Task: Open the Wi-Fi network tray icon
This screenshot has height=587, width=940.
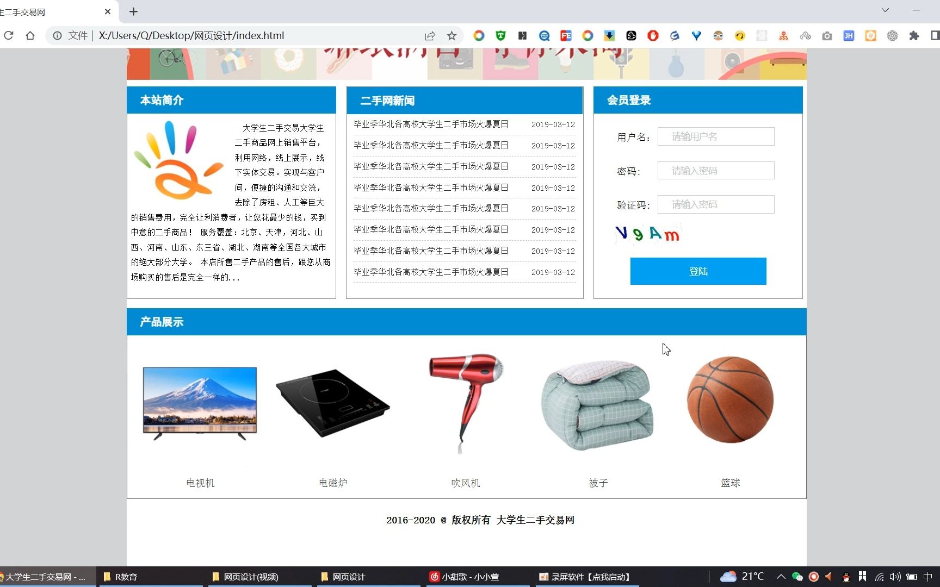Action: click(x=879, y=577)
